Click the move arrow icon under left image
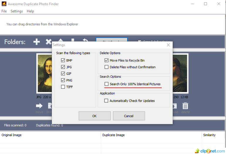Screen dimensions: 226x154 click(39, 106)
